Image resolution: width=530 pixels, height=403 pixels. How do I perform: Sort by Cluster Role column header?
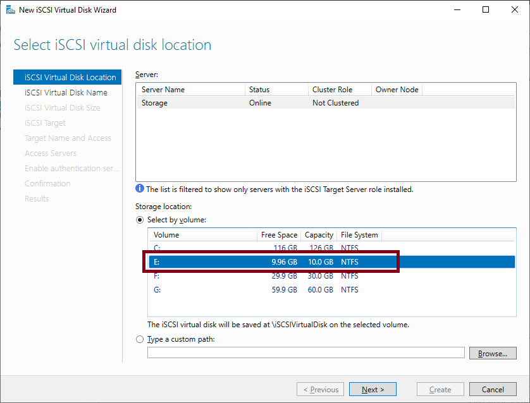[x=340, y=90]
